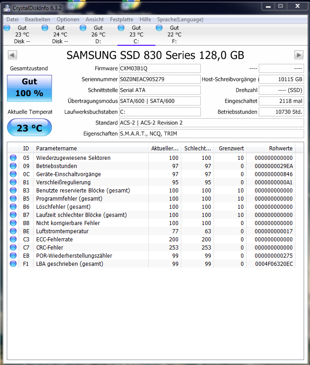Open the Hilfe menu
Screen dimensions: 310x365
[145, 19]
